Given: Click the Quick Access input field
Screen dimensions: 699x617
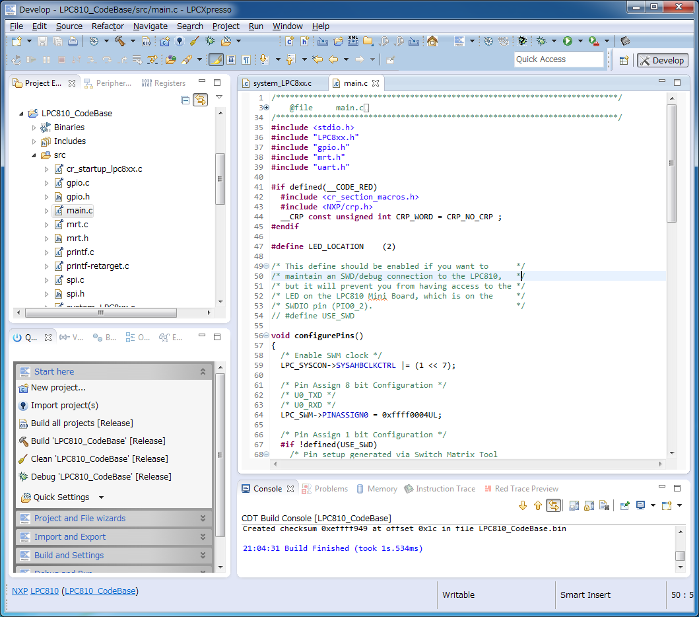Looking at the screenshot, I should point(558,59).
